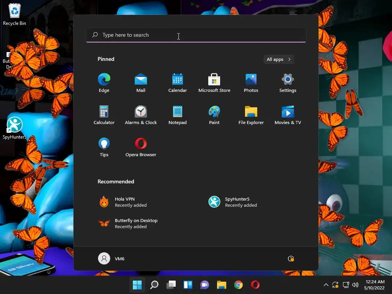
Task: Open the network tray icon
Action: pos(346,285)
